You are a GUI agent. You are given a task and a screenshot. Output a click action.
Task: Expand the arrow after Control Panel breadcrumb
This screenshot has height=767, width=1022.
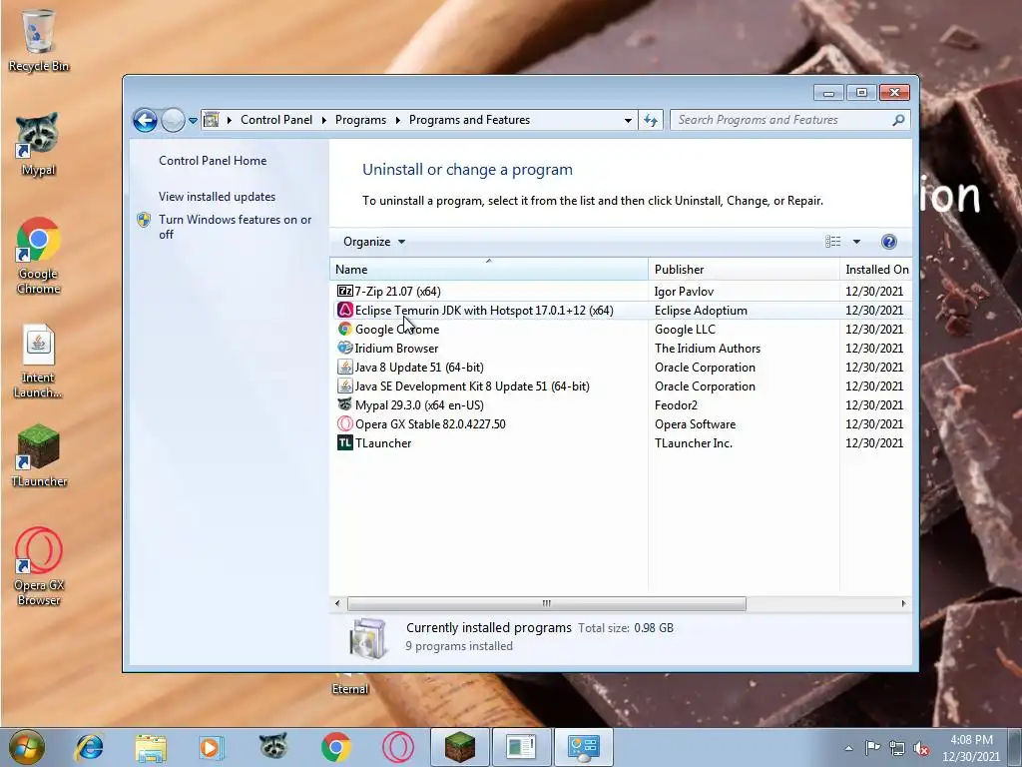tap(324, 120)
